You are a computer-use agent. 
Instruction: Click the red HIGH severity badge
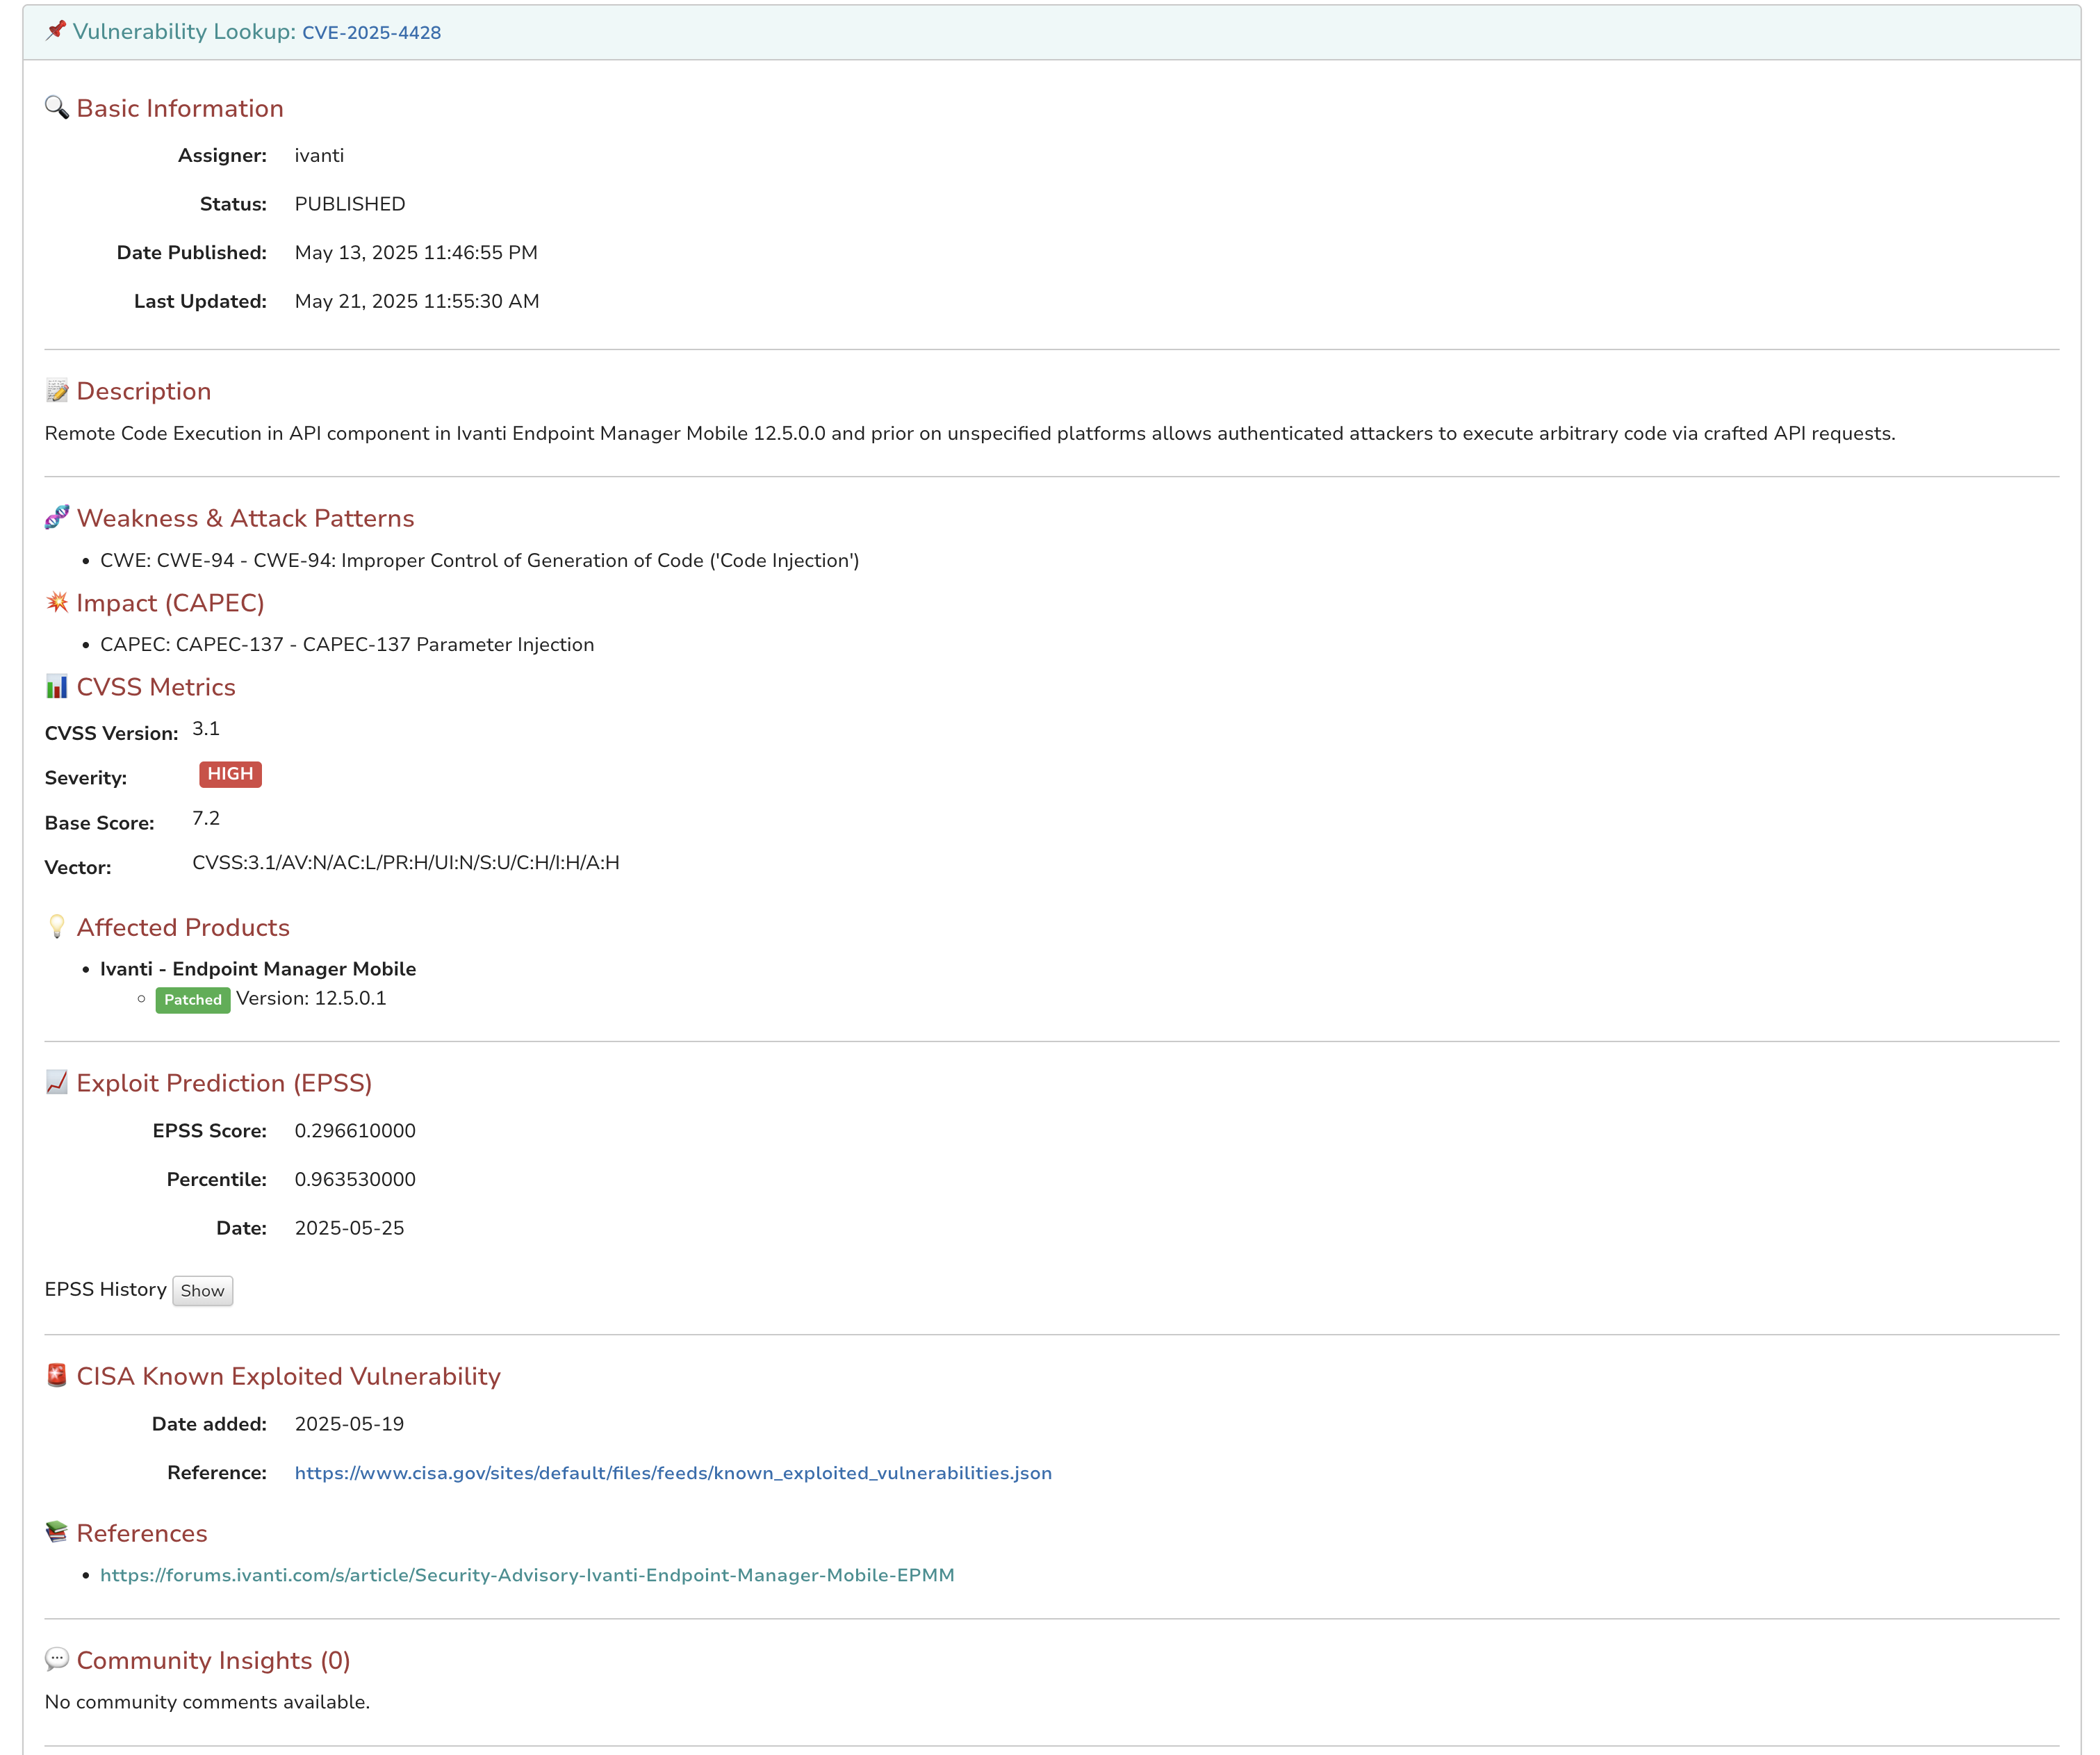(x=230, y=774)
